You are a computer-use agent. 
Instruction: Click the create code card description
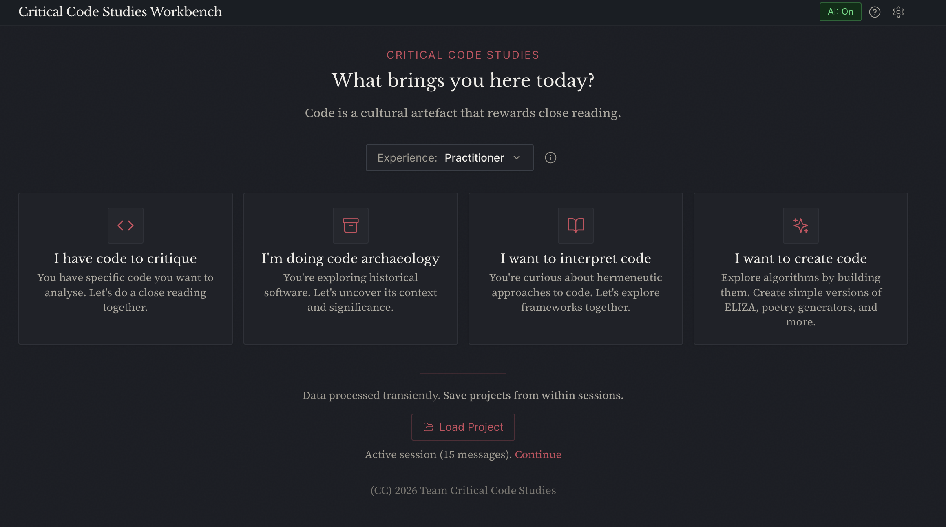[801, 300]
